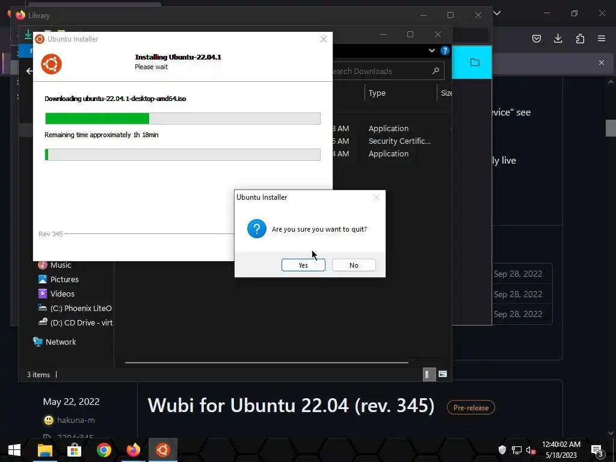Click the overall installation progress bar
The width and height of the screenshot is (616, 462).
tap(183, 155)
